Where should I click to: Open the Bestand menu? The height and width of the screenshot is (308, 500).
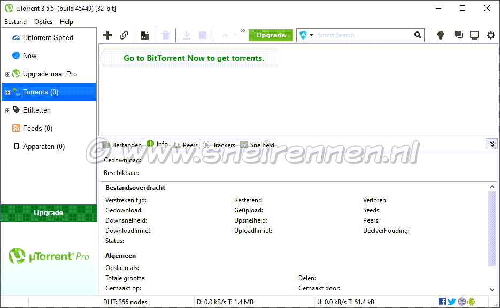tap(16, 22)
